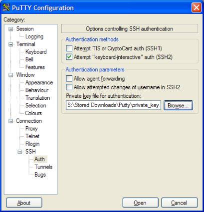
Task: Open Selection category in tree
Action: 36,106
